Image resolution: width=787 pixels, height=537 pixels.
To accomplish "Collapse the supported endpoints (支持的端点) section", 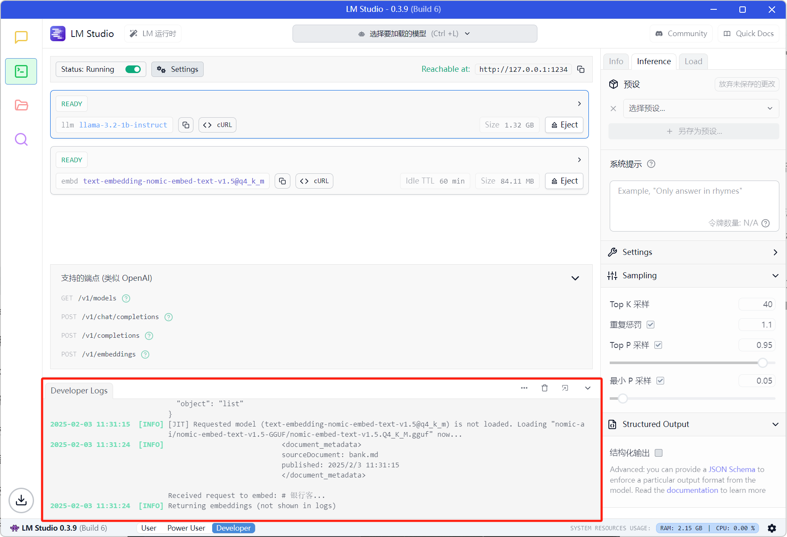I will coord(575,278).
